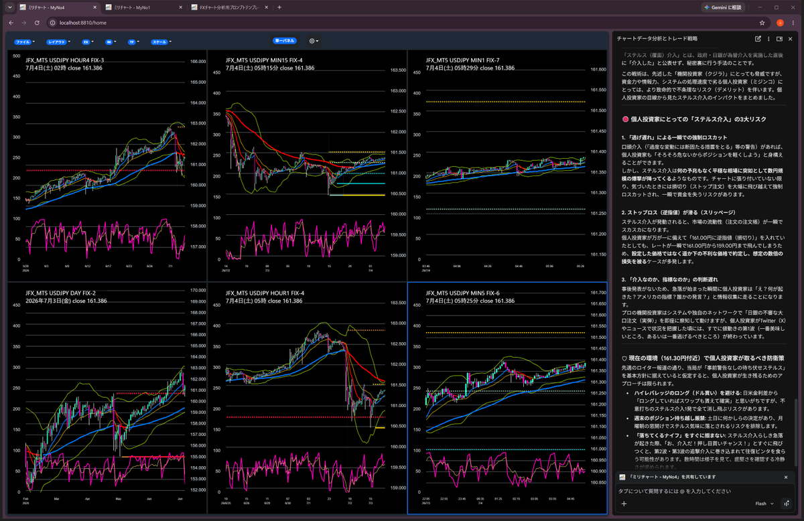Expand the ファイル dropdown menu
The image size is (804, 521).
pyautogui.click(x=24, y=42)
